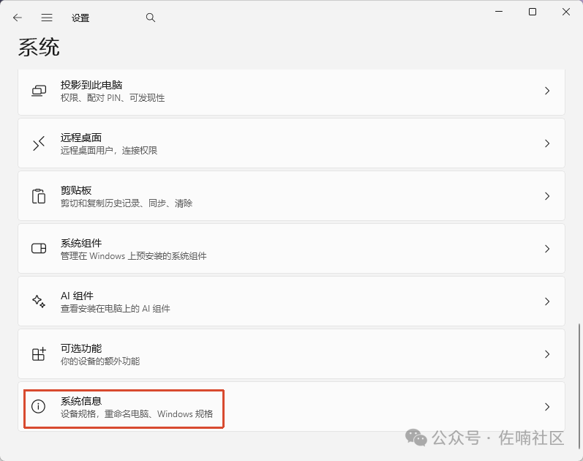
Task: Expand AI 组件 with its chevron
Action: [x=547, y=301]
